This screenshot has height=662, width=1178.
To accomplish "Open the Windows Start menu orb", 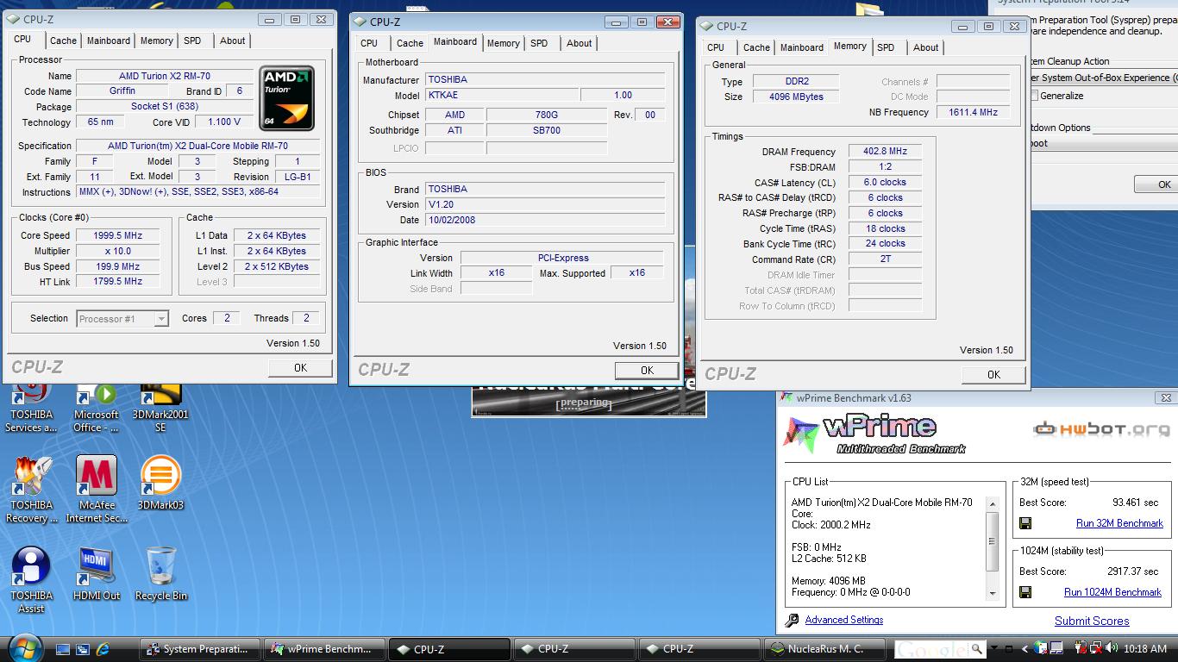I will [x=23, y=647].
